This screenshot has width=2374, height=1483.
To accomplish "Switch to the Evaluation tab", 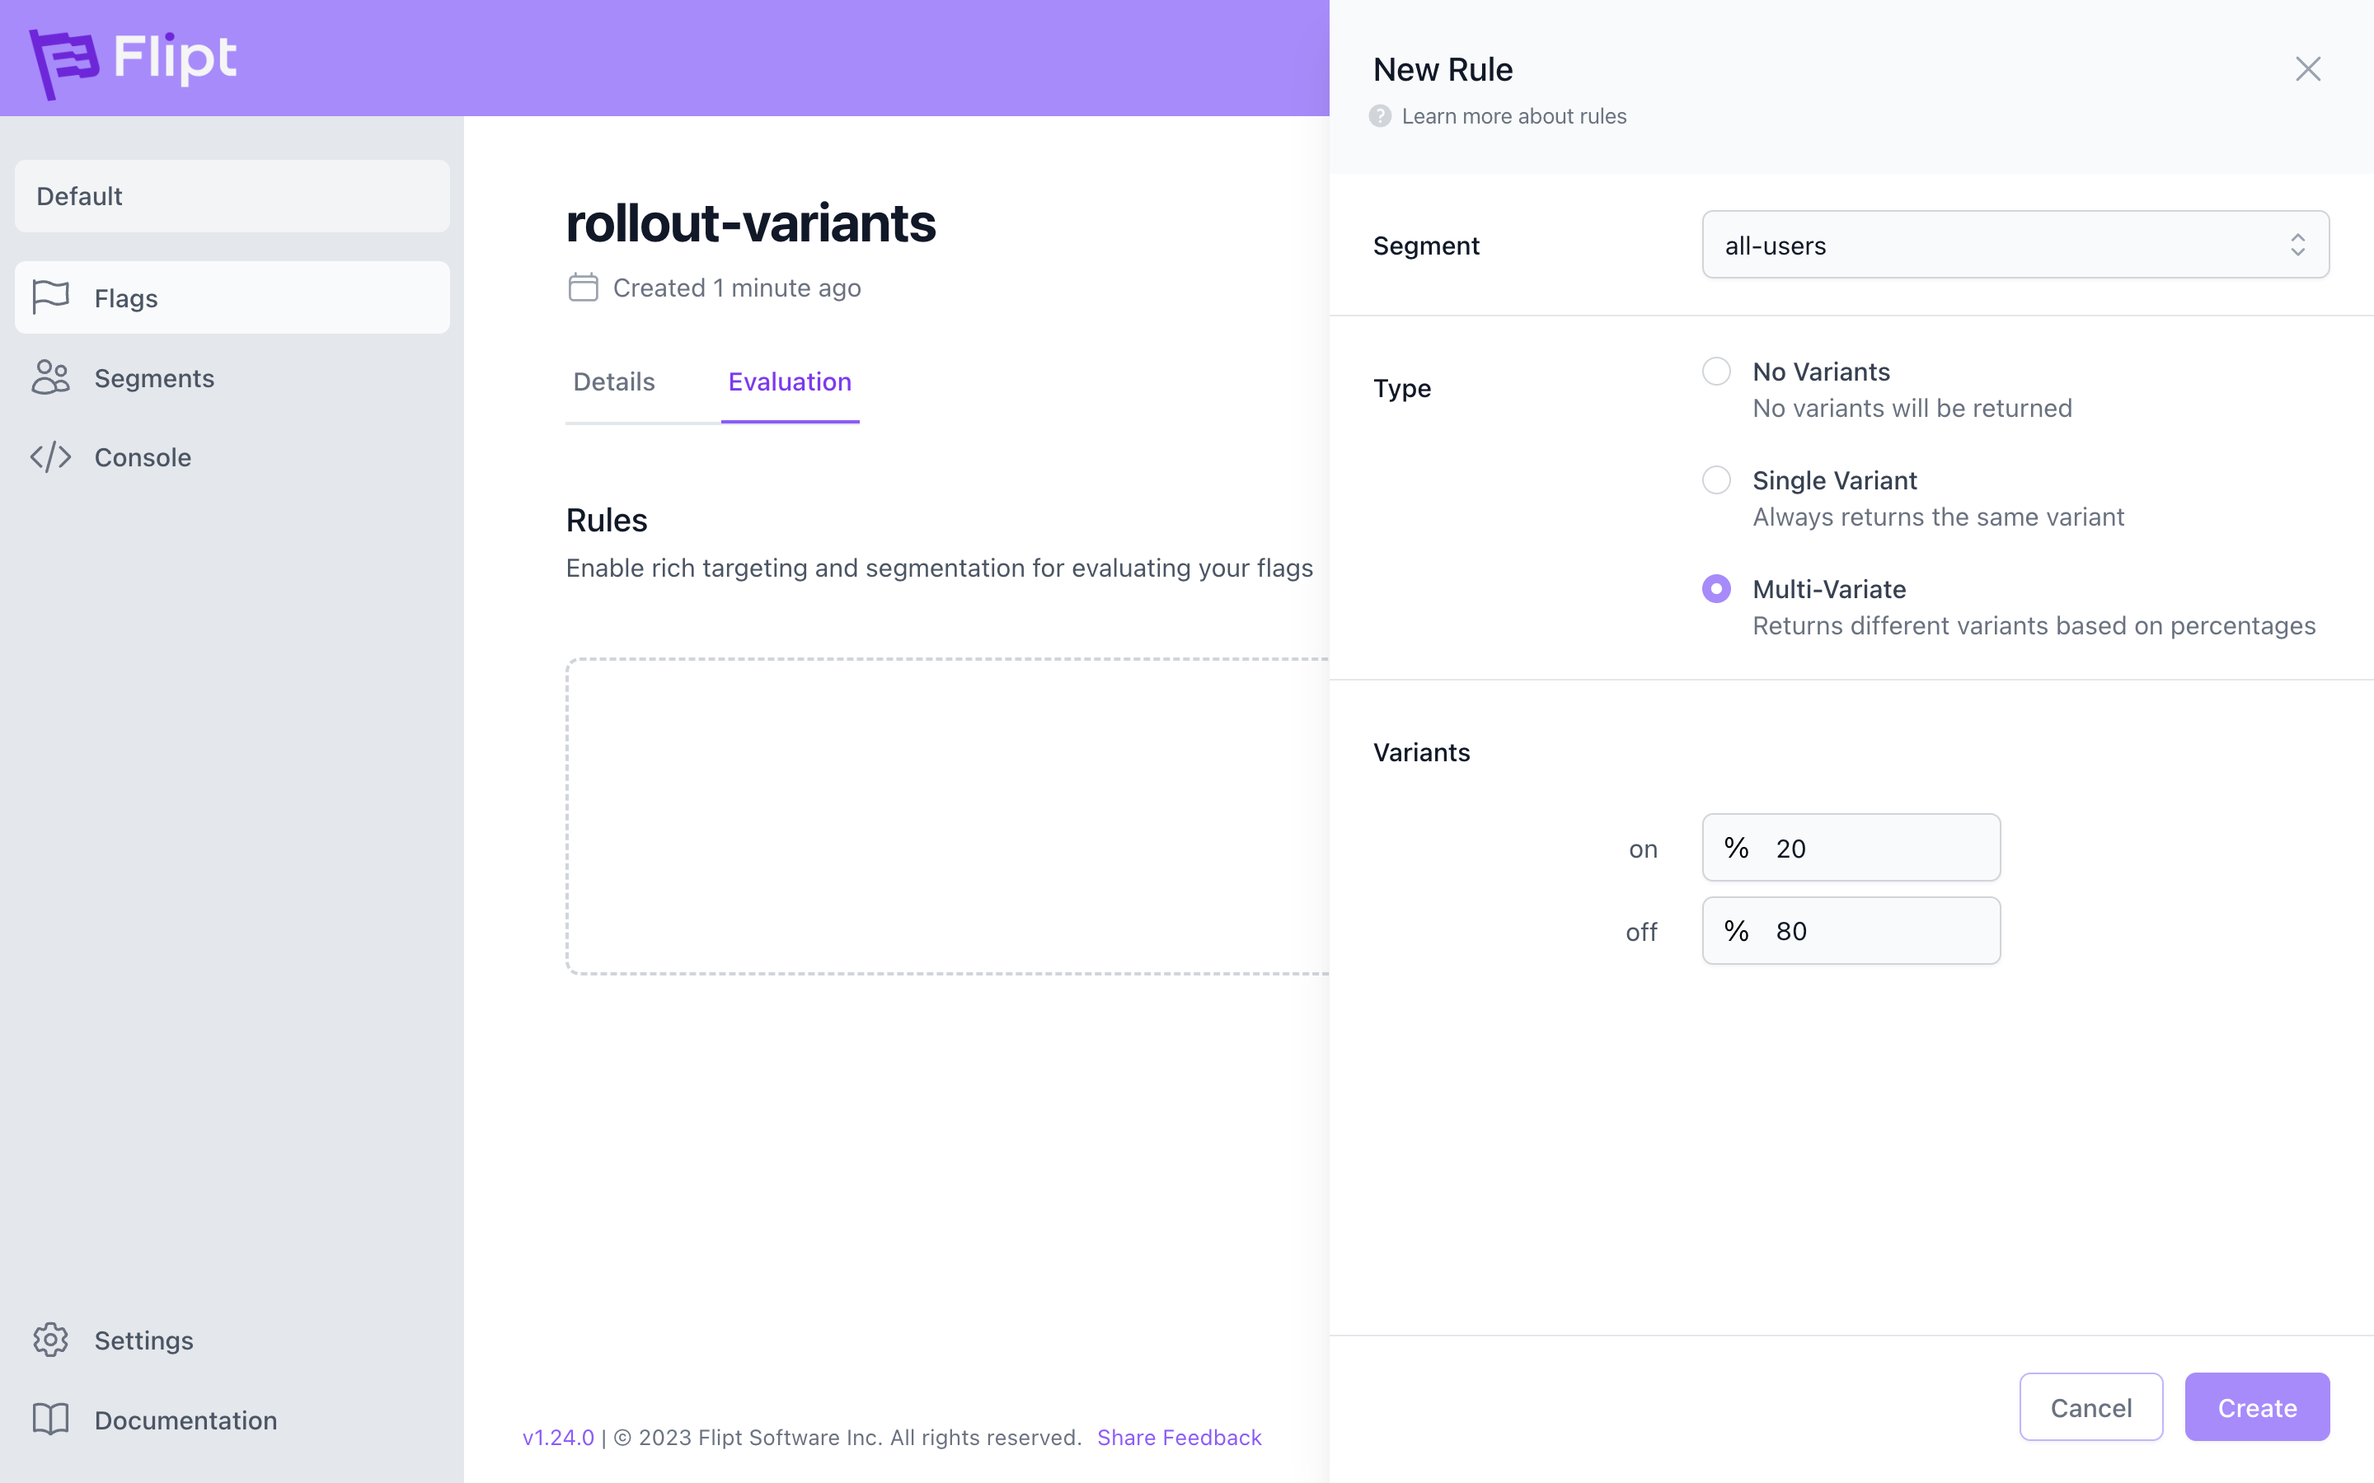I will 790,381.
